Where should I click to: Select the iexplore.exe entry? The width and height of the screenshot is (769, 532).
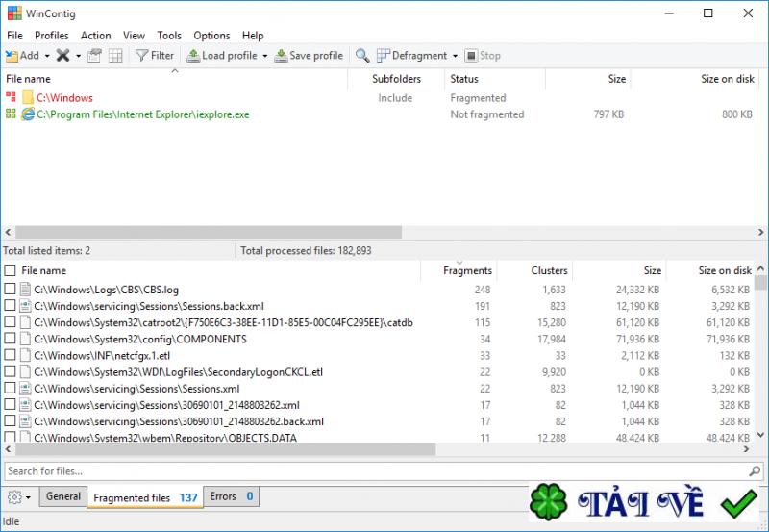142,114
